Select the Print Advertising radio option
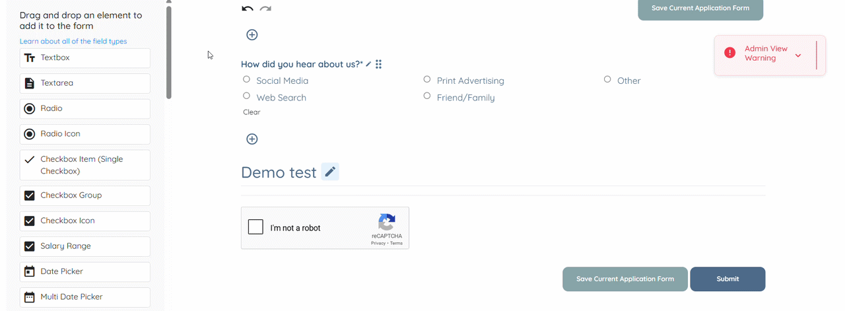 pos(427,79)
